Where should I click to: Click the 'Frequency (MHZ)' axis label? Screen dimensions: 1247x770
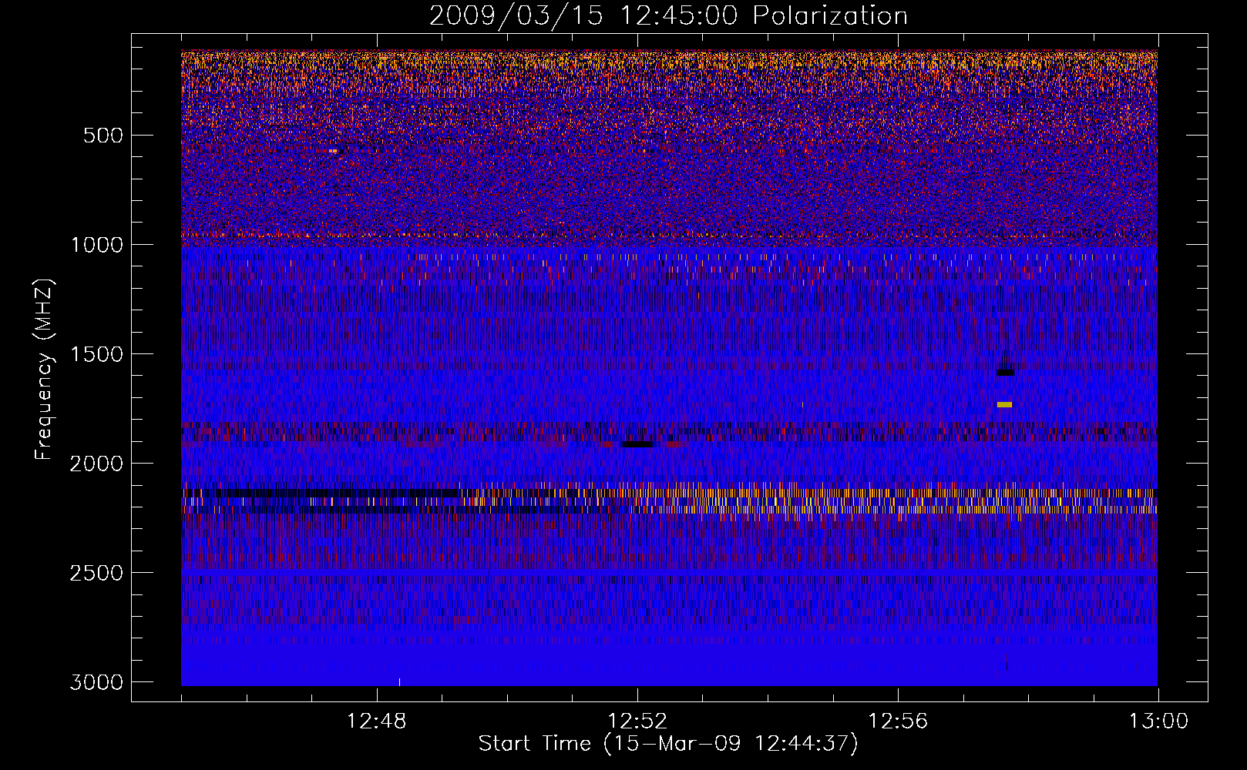click(x=44, y=369)
